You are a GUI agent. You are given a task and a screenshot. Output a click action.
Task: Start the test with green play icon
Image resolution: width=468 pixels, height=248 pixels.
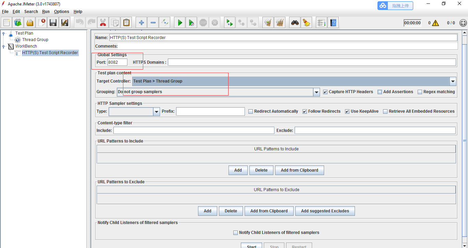pyautogui.click(x=180, y=23)
